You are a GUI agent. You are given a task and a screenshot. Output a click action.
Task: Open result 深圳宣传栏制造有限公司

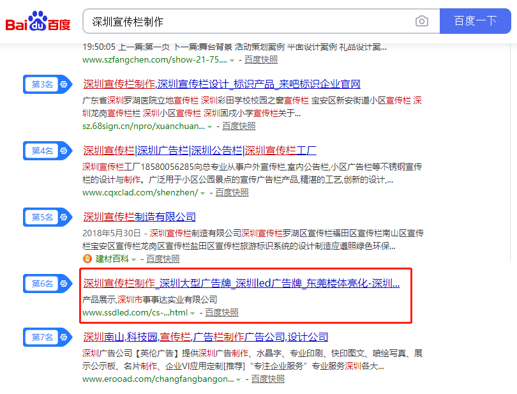[140, 217]
